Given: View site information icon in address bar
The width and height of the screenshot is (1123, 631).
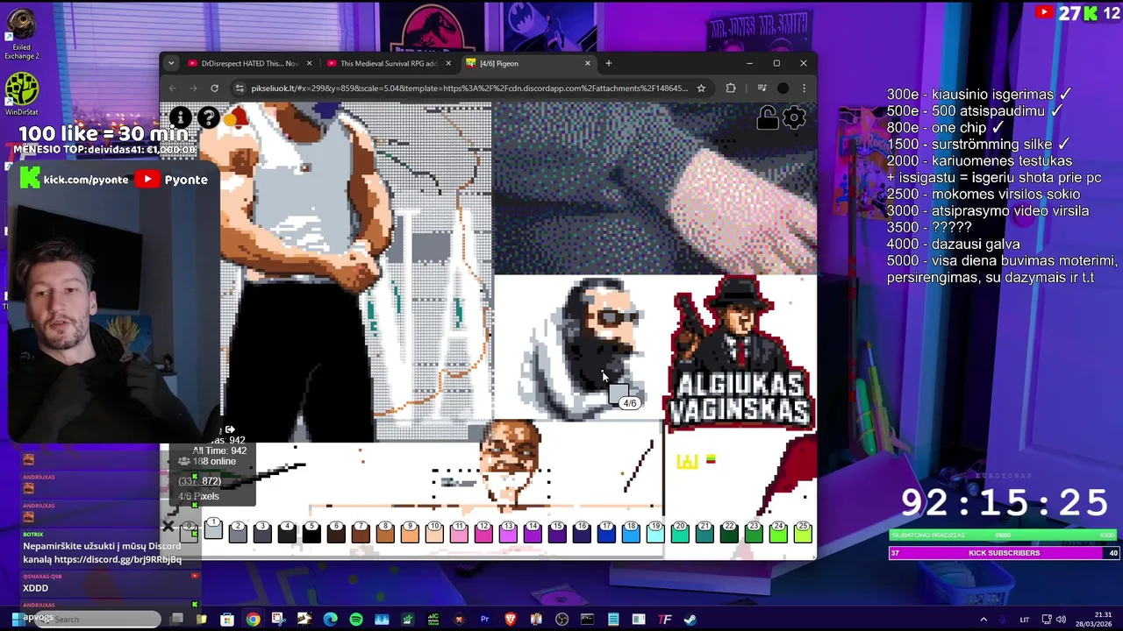Looking at the screenshot, I should click(x=240, y=88).
